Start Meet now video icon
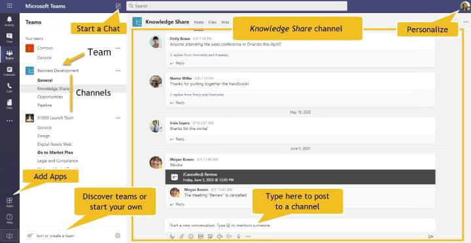 click(220, 236)
